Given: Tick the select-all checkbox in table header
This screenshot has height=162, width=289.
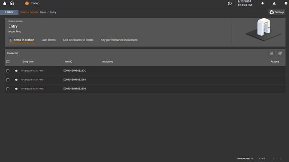Looking at the screenshot, I should pyautogui.click(x=8, y=62).
